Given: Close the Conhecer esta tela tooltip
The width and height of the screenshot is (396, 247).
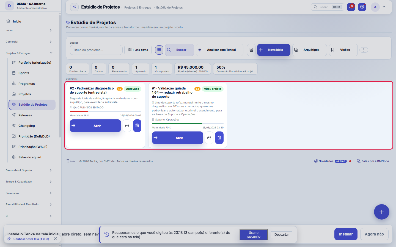Looking at the screenshot, I should (55, 239).
